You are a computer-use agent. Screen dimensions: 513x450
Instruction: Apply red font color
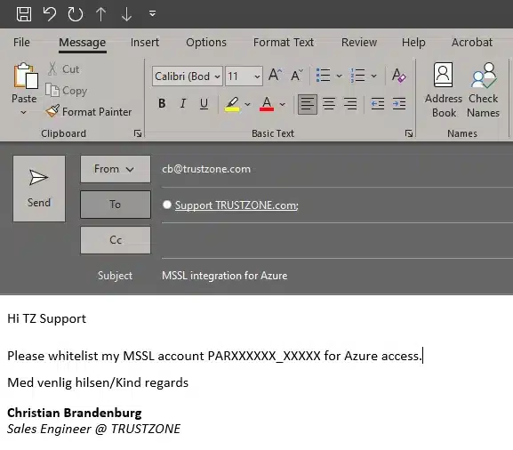(267, 104)
